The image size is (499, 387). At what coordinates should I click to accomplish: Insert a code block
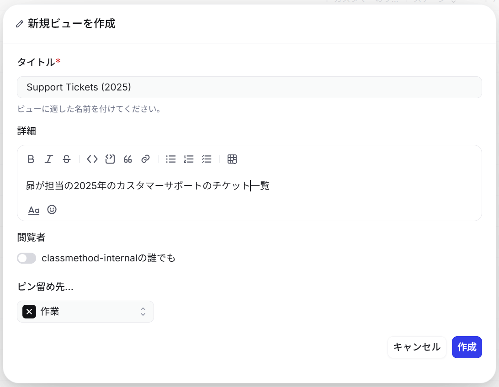point(110,159)
